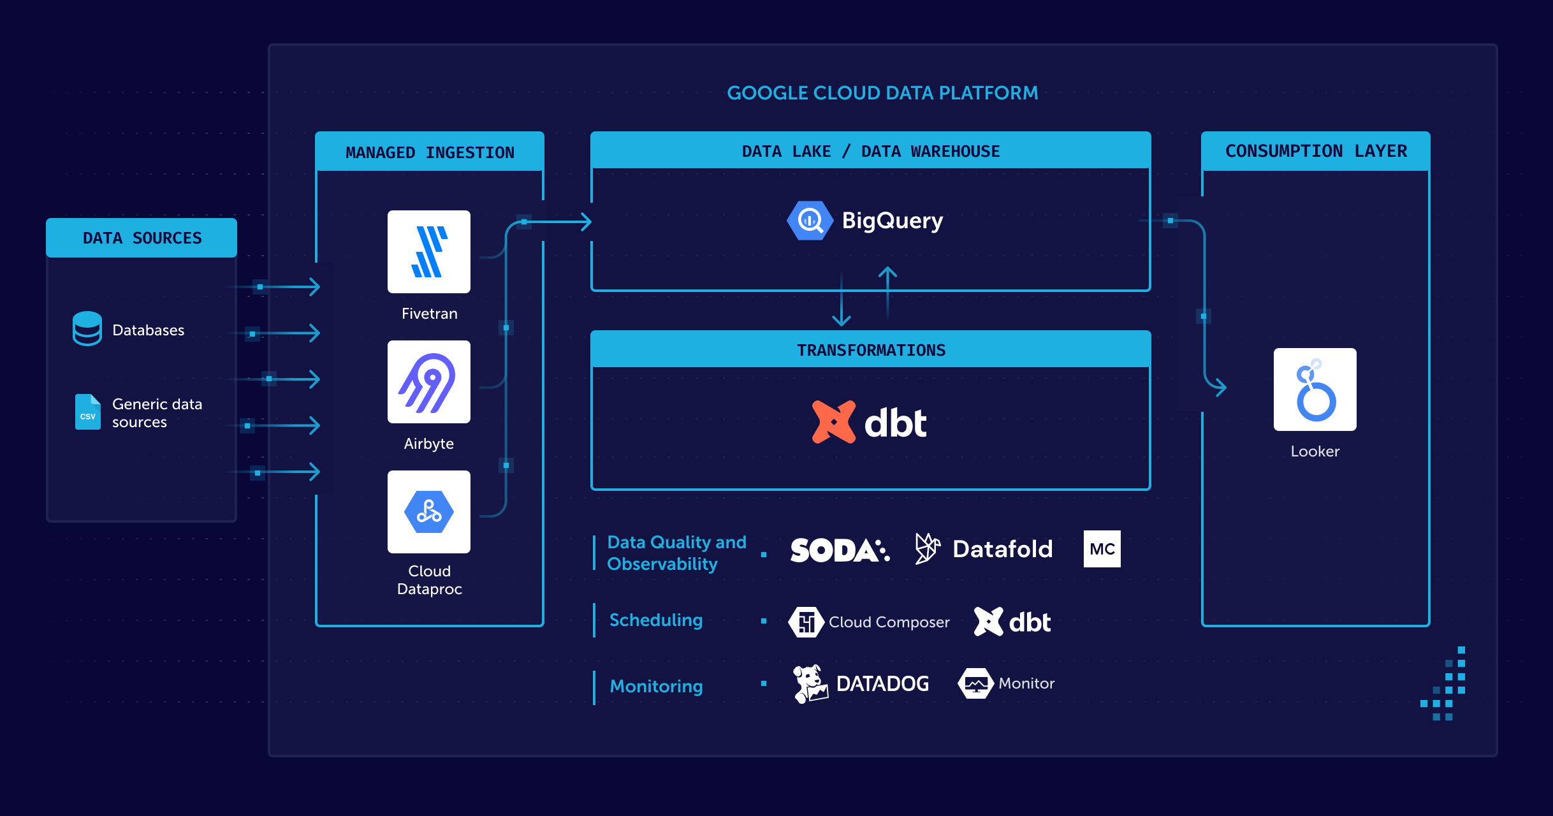The width and height of the screenshot is (1553, 816).
Task: Click the Looker logo tile
Action: point(1315,390)
